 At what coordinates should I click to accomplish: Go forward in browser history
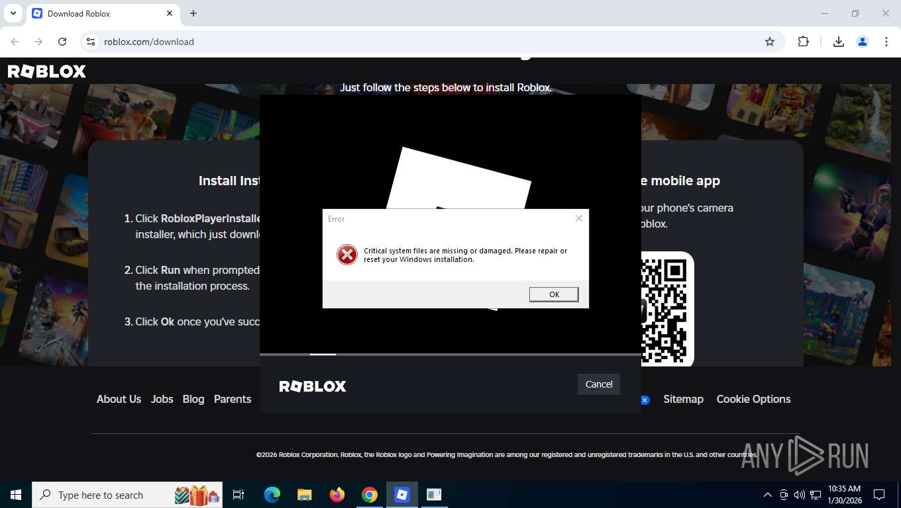(x=38, y=42)
